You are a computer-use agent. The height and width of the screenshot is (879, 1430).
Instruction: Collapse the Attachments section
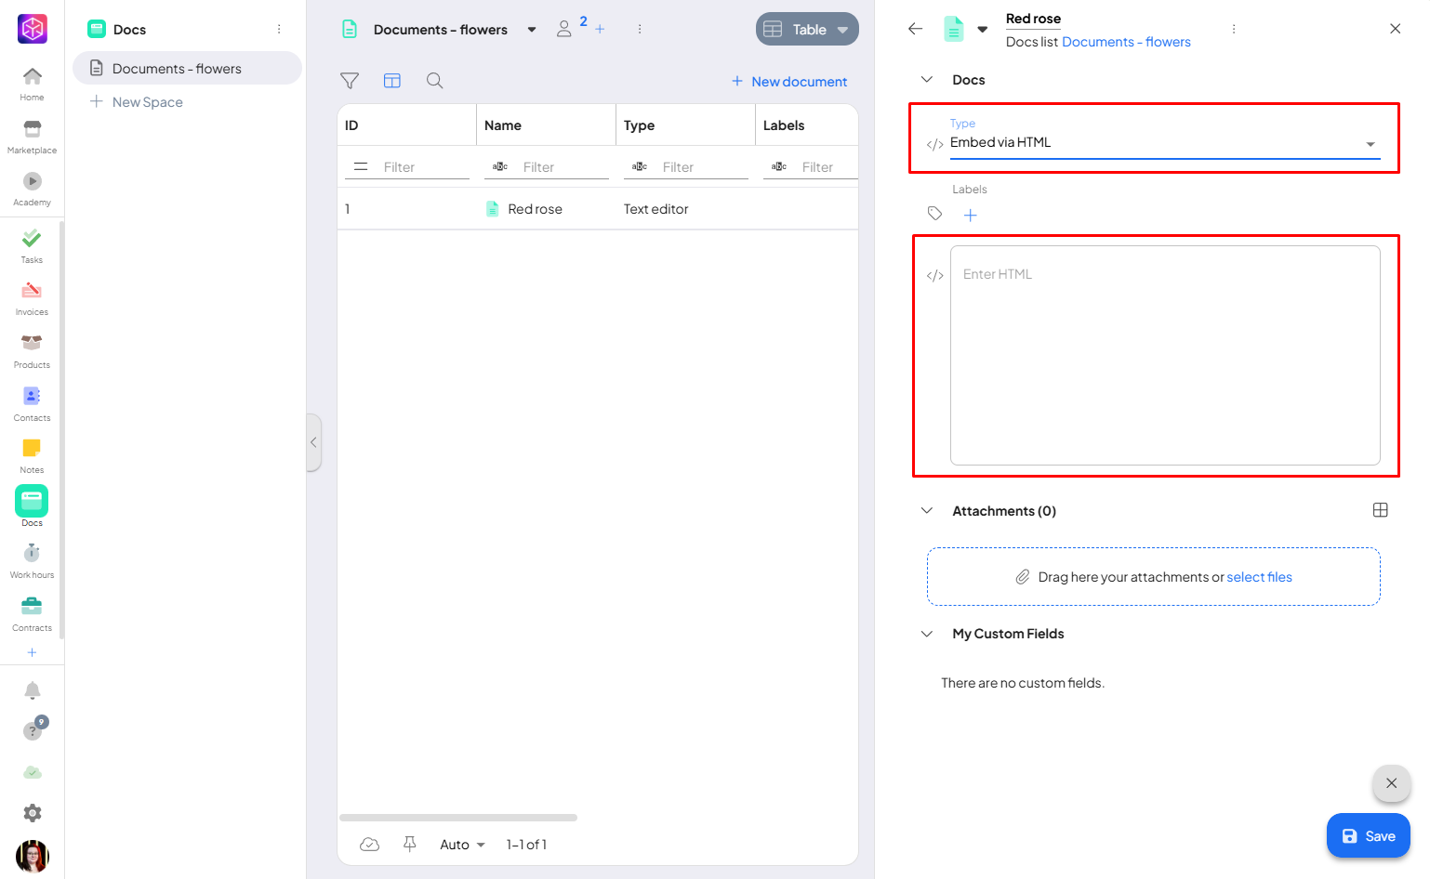coord(927,511)
